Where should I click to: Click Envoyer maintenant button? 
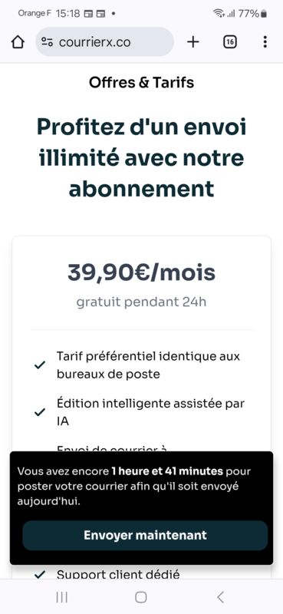(x=145, y=535)
